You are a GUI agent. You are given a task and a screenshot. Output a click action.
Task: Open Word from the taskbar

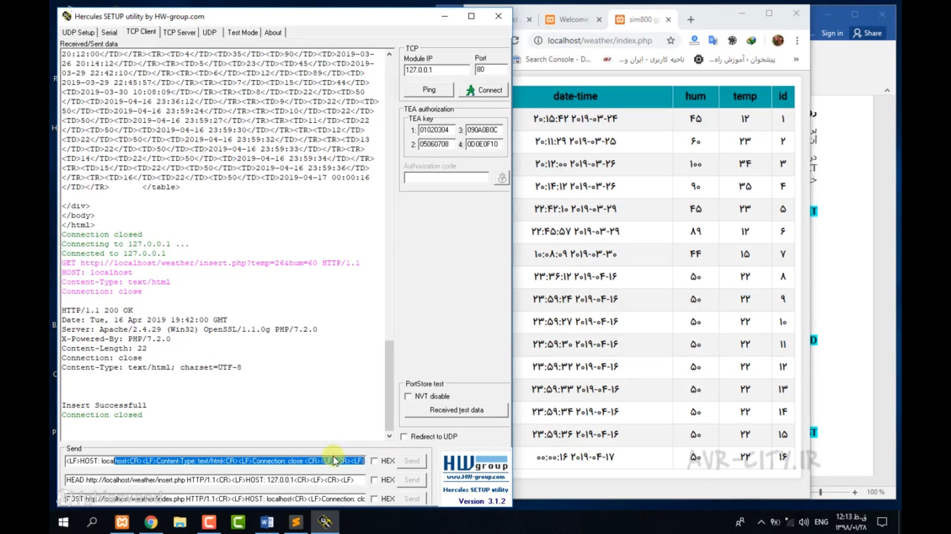pos(267,522)
